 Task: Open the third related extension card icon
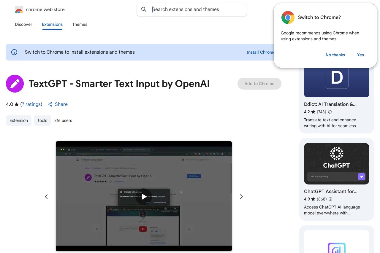[337, 247]
